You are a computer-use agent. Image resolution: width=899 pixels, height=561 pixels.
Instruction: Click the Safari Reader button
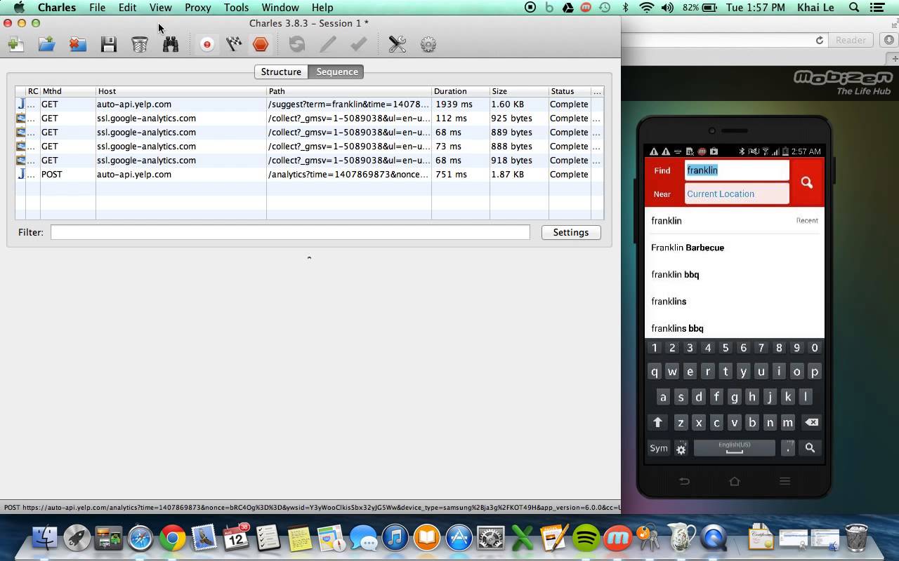[851, 40]
